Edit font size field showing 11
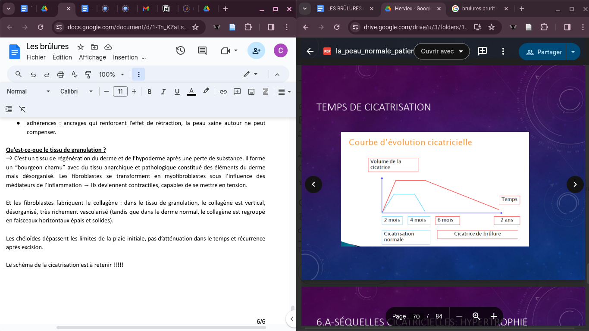Screen dimensions: 589x331 120,91
